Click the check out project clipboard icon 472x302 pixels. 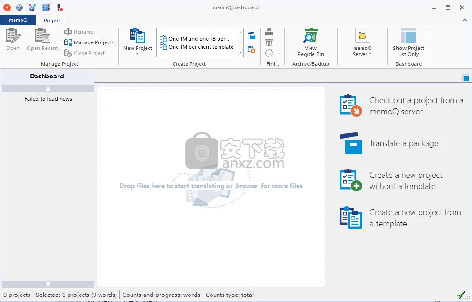pos(351,105)
